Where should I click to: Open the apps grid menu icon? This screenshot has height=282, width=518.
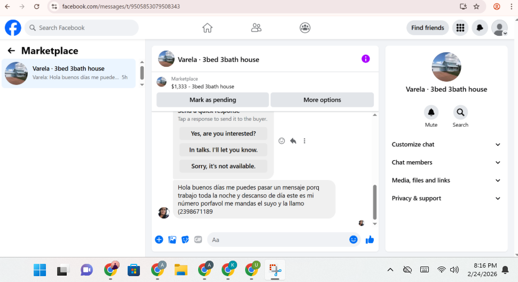point(460,28)
